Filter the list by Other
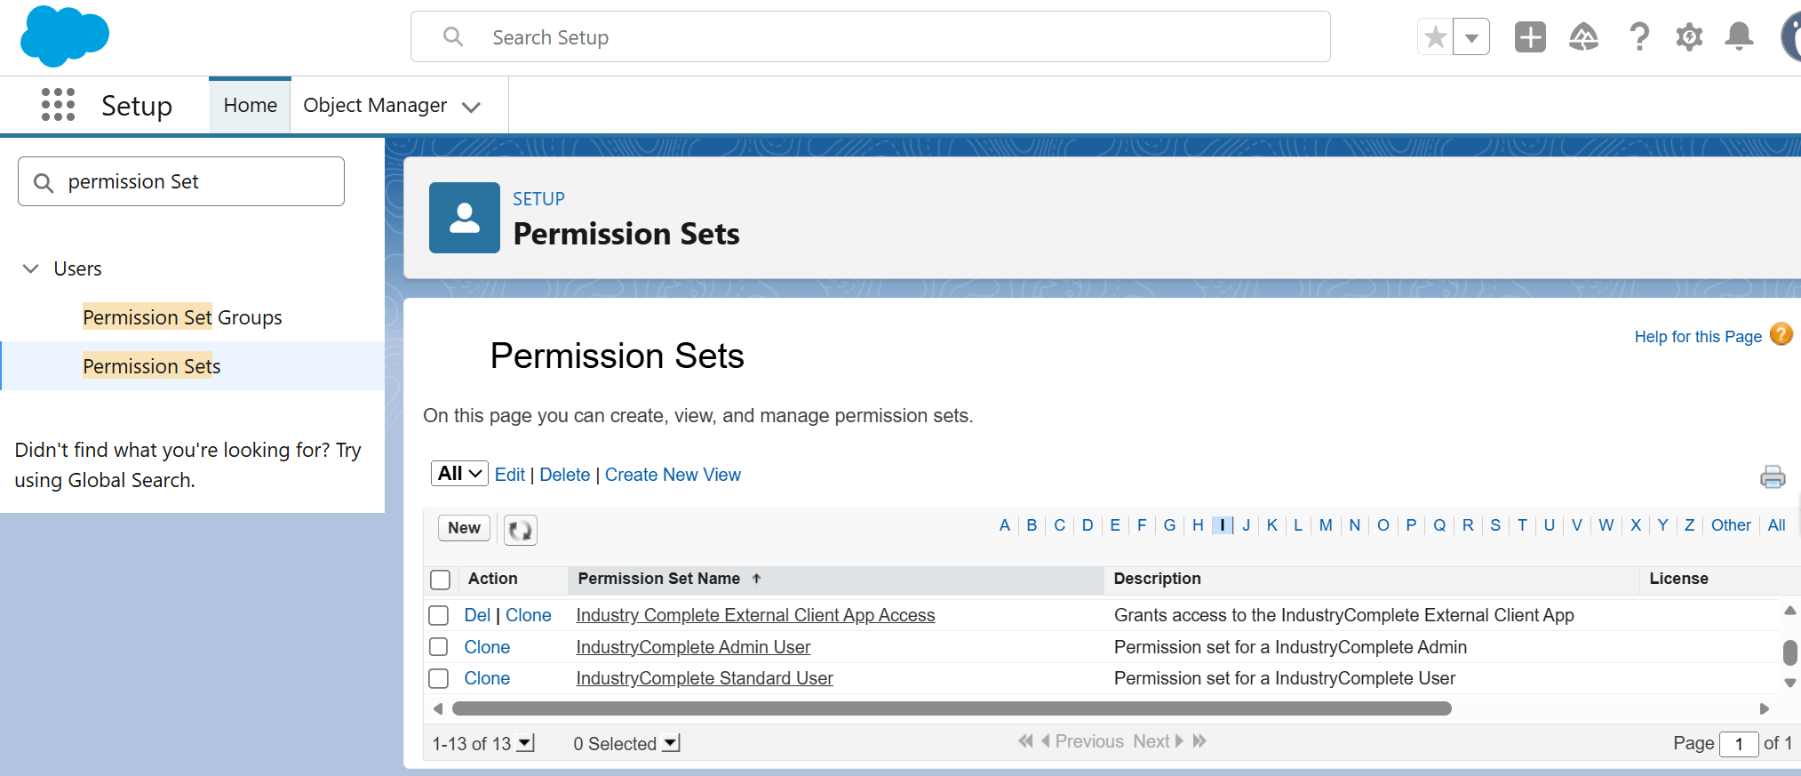Image resolution: width=1801 pixels, height=776 pixels. pos(1731,525)
